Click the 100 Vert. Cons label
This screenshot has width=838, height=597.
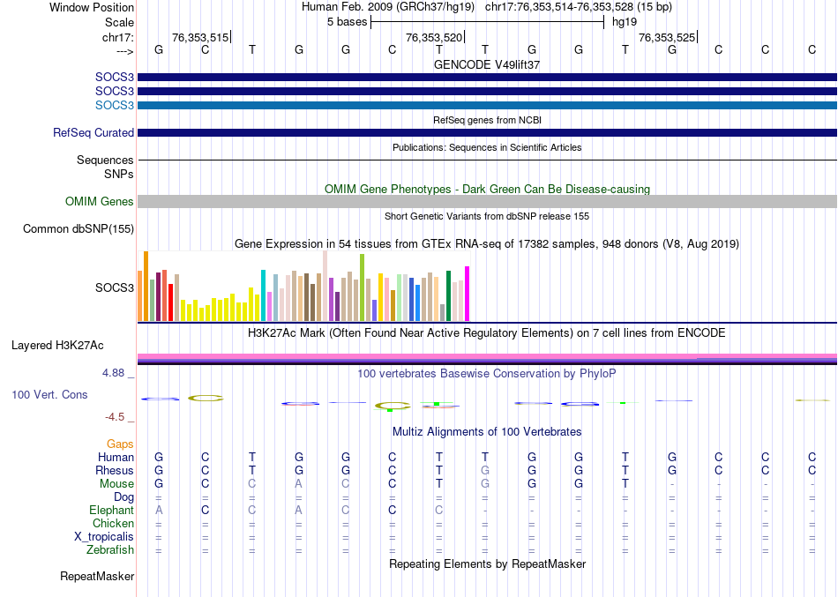click(49, 394)
